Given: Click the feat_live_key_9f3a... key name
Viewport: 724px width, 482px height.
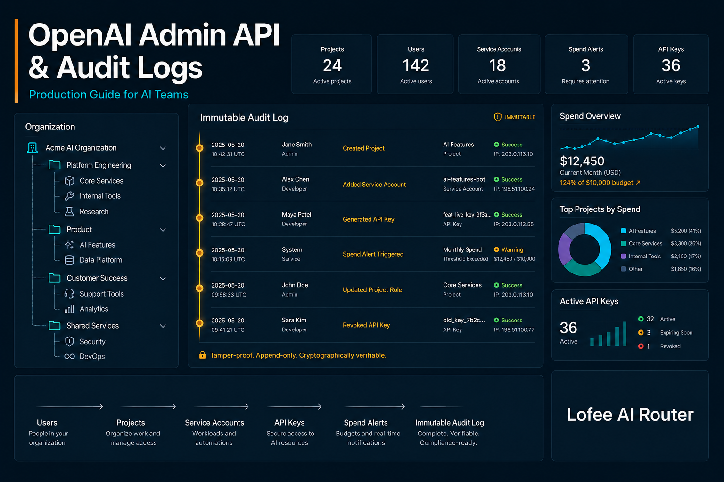Looking at the screenshot, I should [x=467, y=215].
